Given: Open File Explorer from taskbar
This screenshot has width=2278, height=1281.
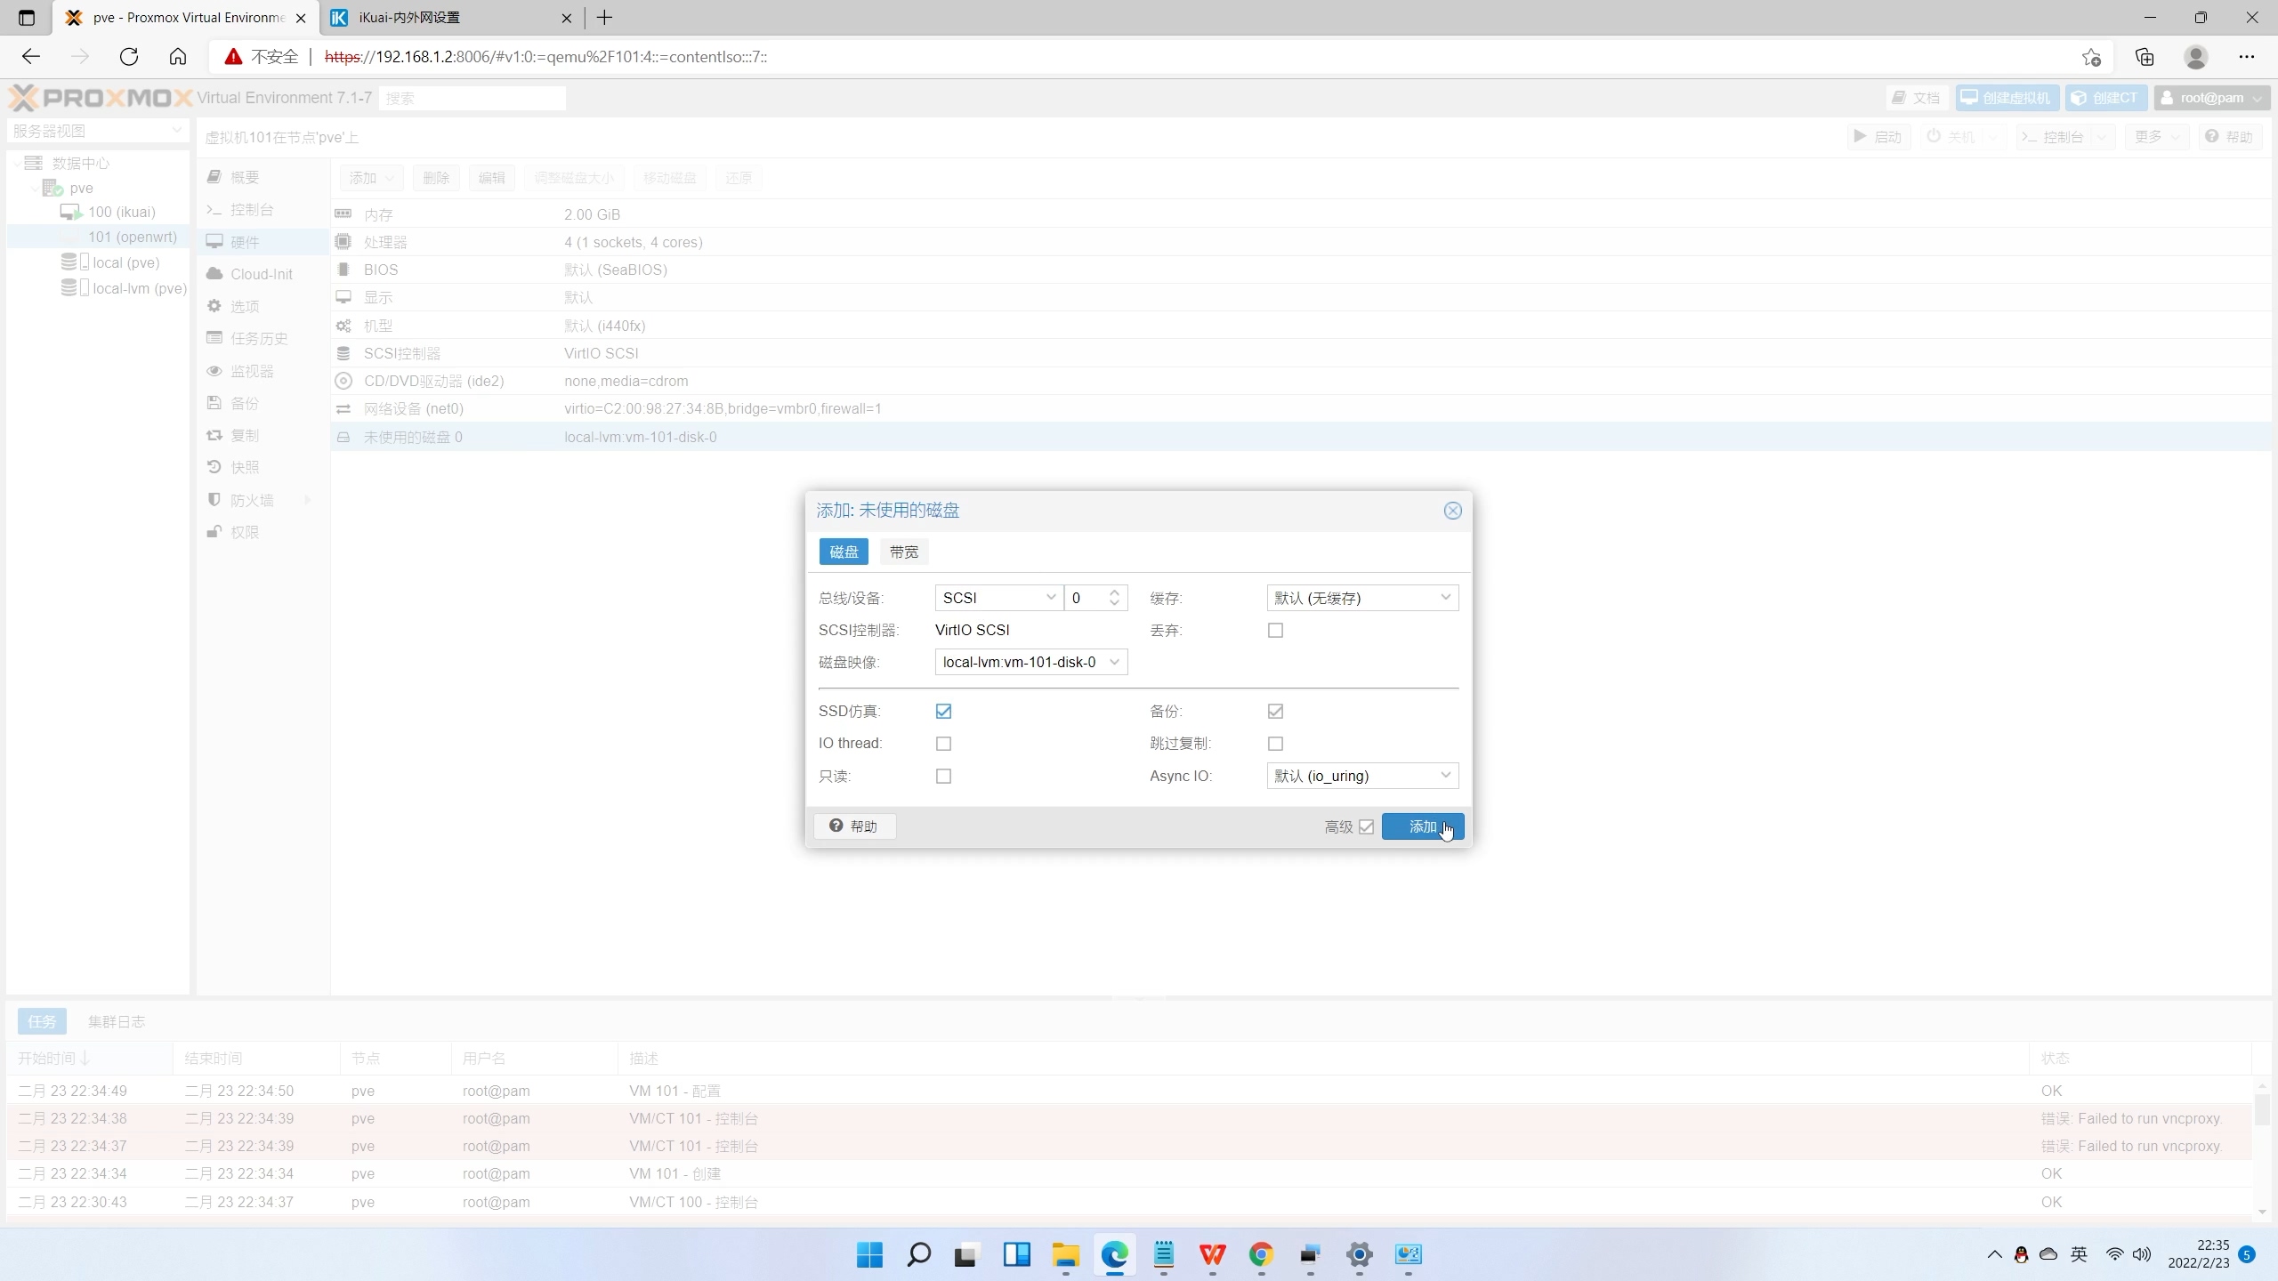Looking at the screenshot, I should point(1065,1254).
